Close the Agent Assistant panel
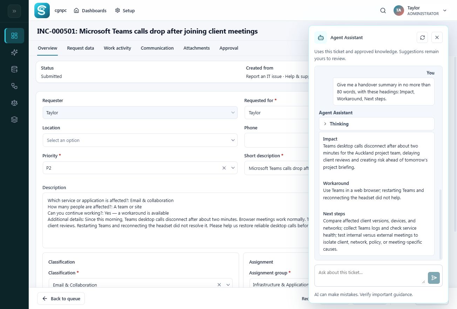 point(437,37)
